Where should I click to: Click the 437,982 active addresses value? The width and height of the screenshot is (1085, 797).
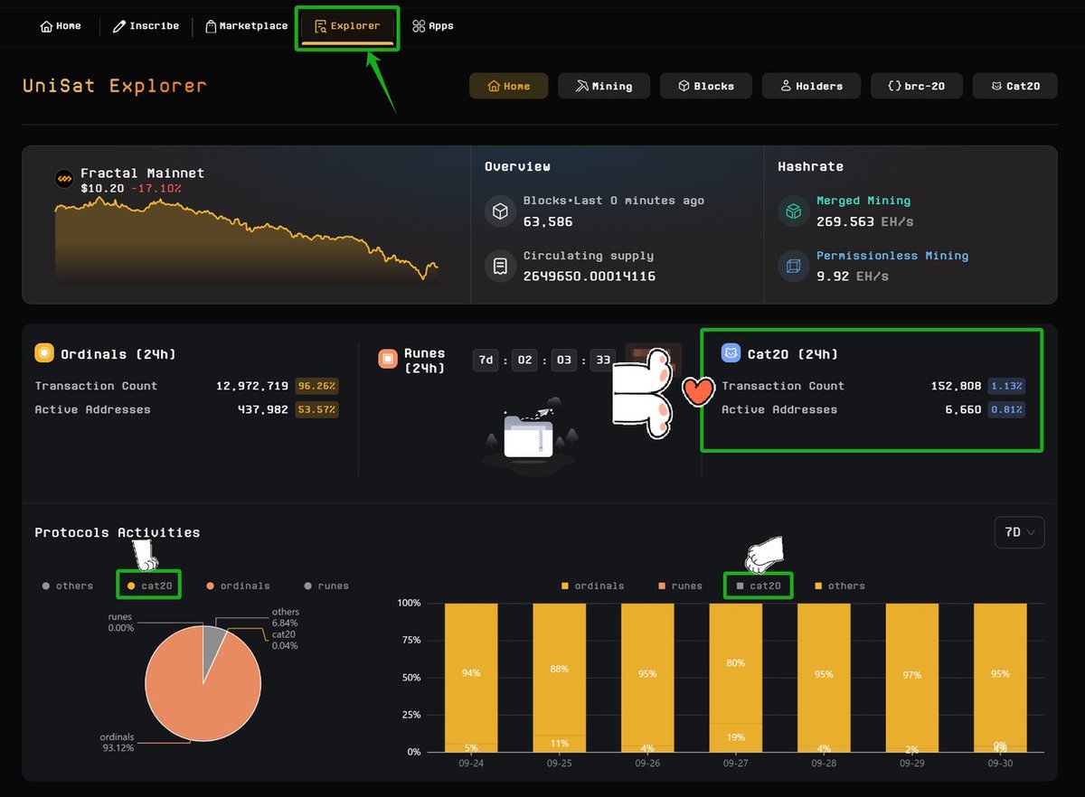263,409
